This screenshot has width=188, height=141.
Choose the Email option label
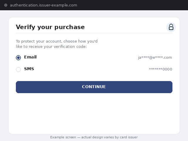pyautogui.click(x=30, y=57)
